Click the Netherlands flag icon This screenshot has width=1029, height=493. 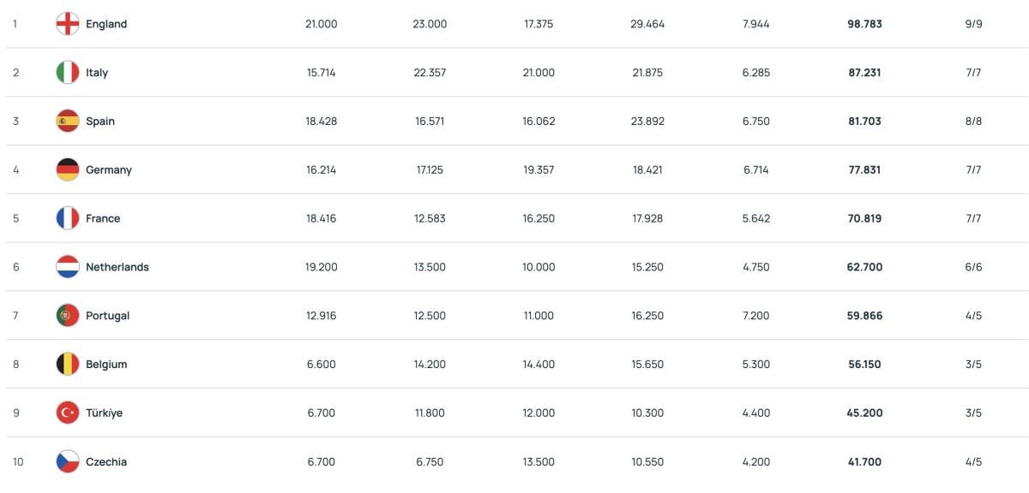click(68, 267)
